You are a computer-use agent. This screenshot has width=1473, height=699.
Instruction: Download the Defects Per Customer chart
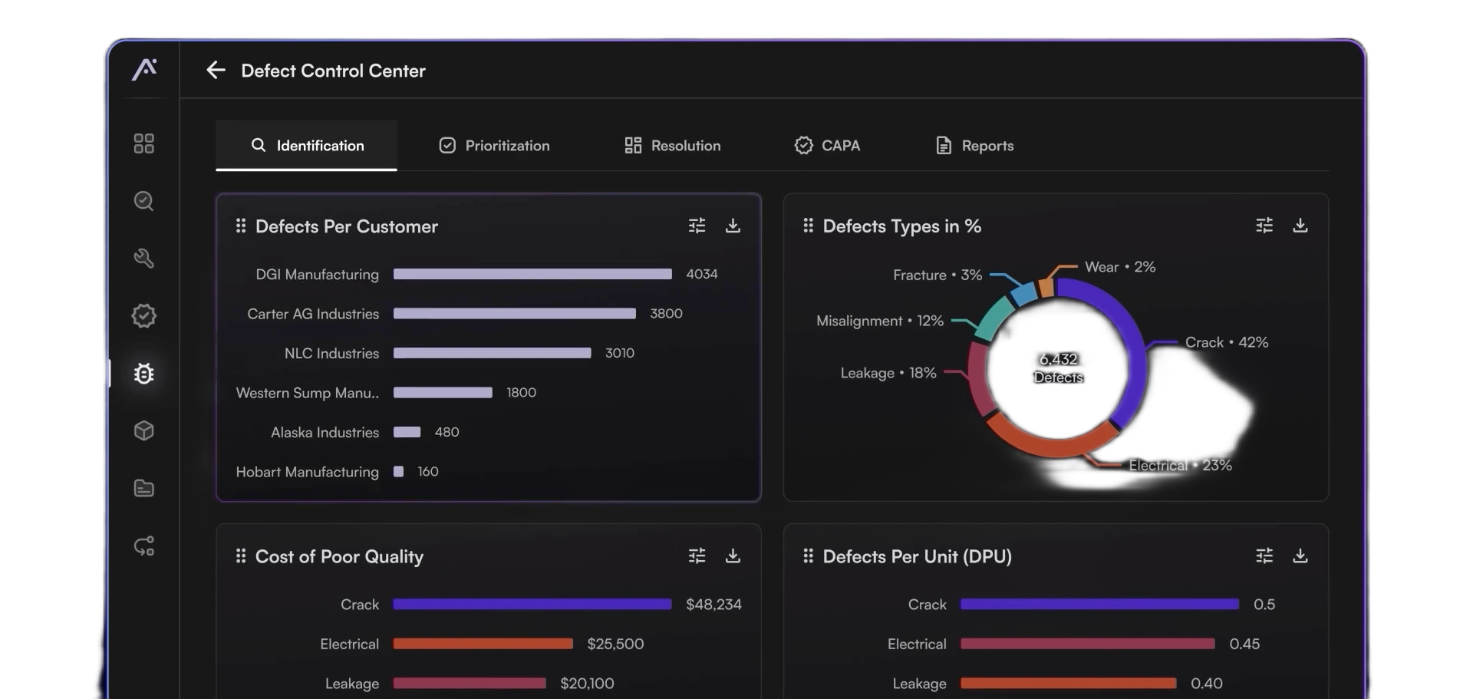(x=733, y=226)
